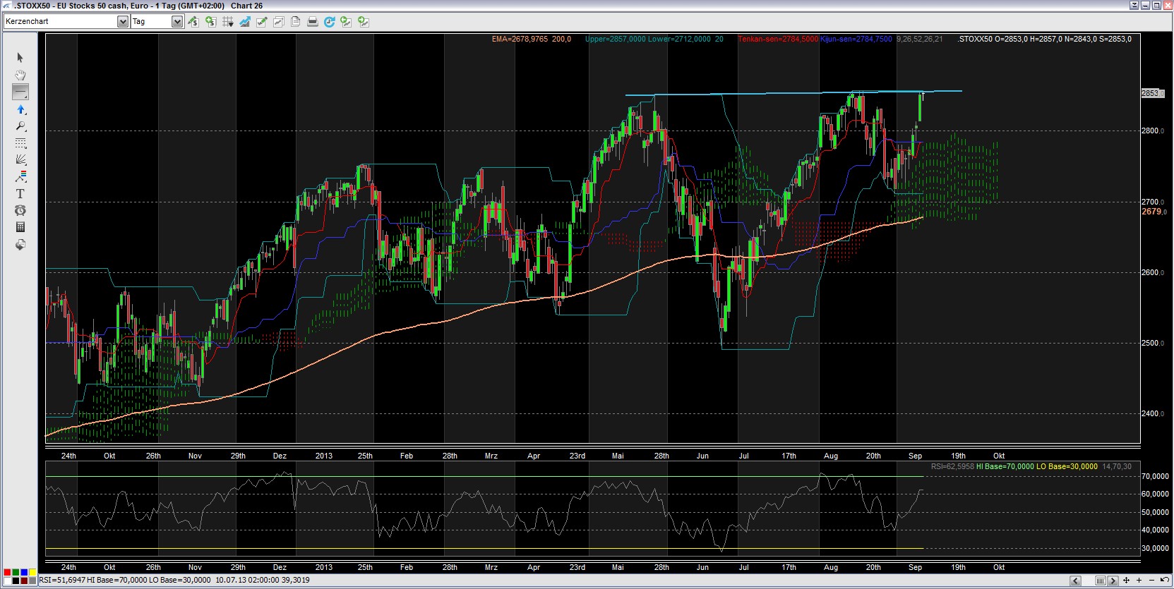Click the print chart icon
Viewport: 1174px width, 589px height.
click(312, 22)
